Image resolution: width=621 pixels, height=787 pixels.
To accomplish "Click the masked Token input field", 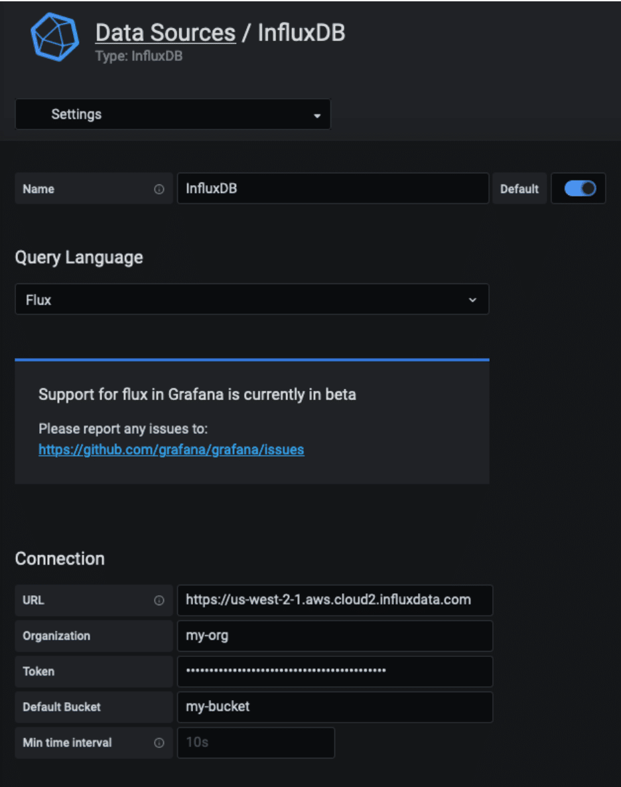I will pyautogui.click(x=335, y=672).
